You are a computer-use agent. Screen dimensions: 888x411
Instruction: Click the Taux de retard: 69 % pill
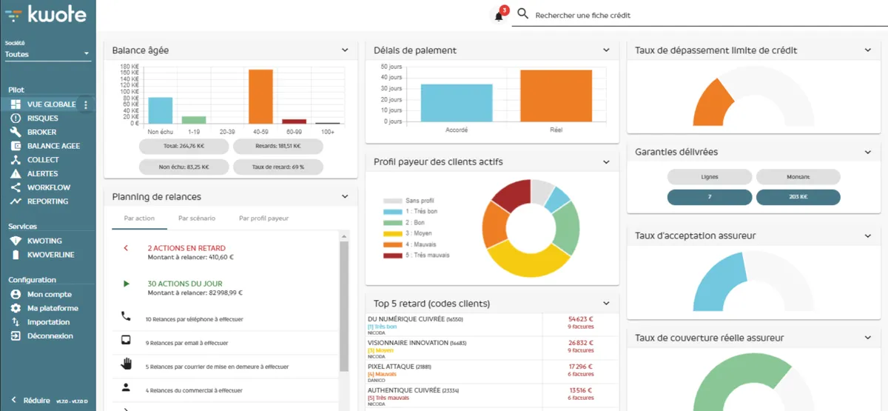click(x=278, y=167)
